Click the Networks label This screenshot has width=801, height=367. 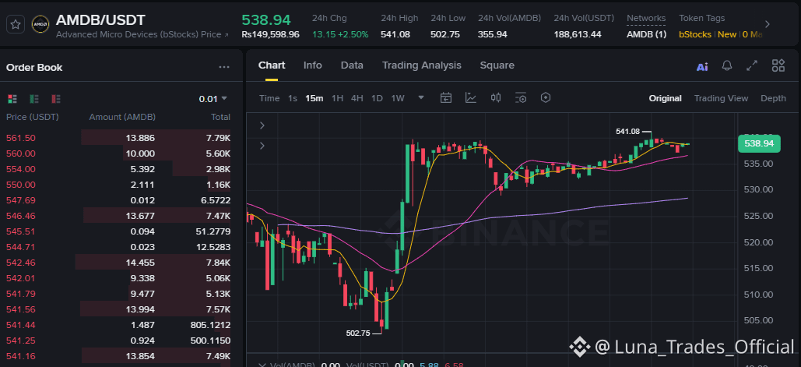pos(646,19)
